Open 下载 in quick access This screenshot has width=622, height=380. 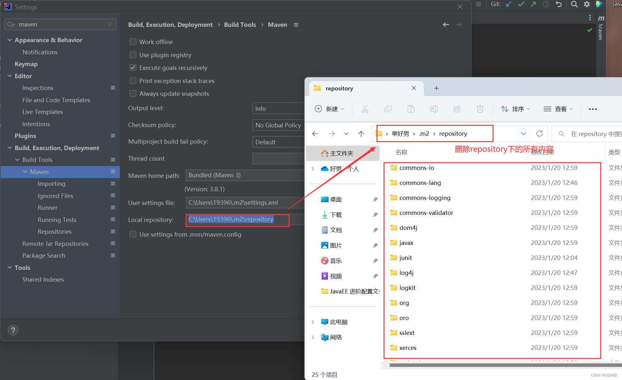point(336,215)
